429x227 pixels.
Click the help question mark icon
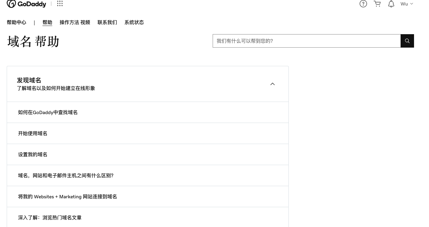pyautogui.click(x=363, y=4)
